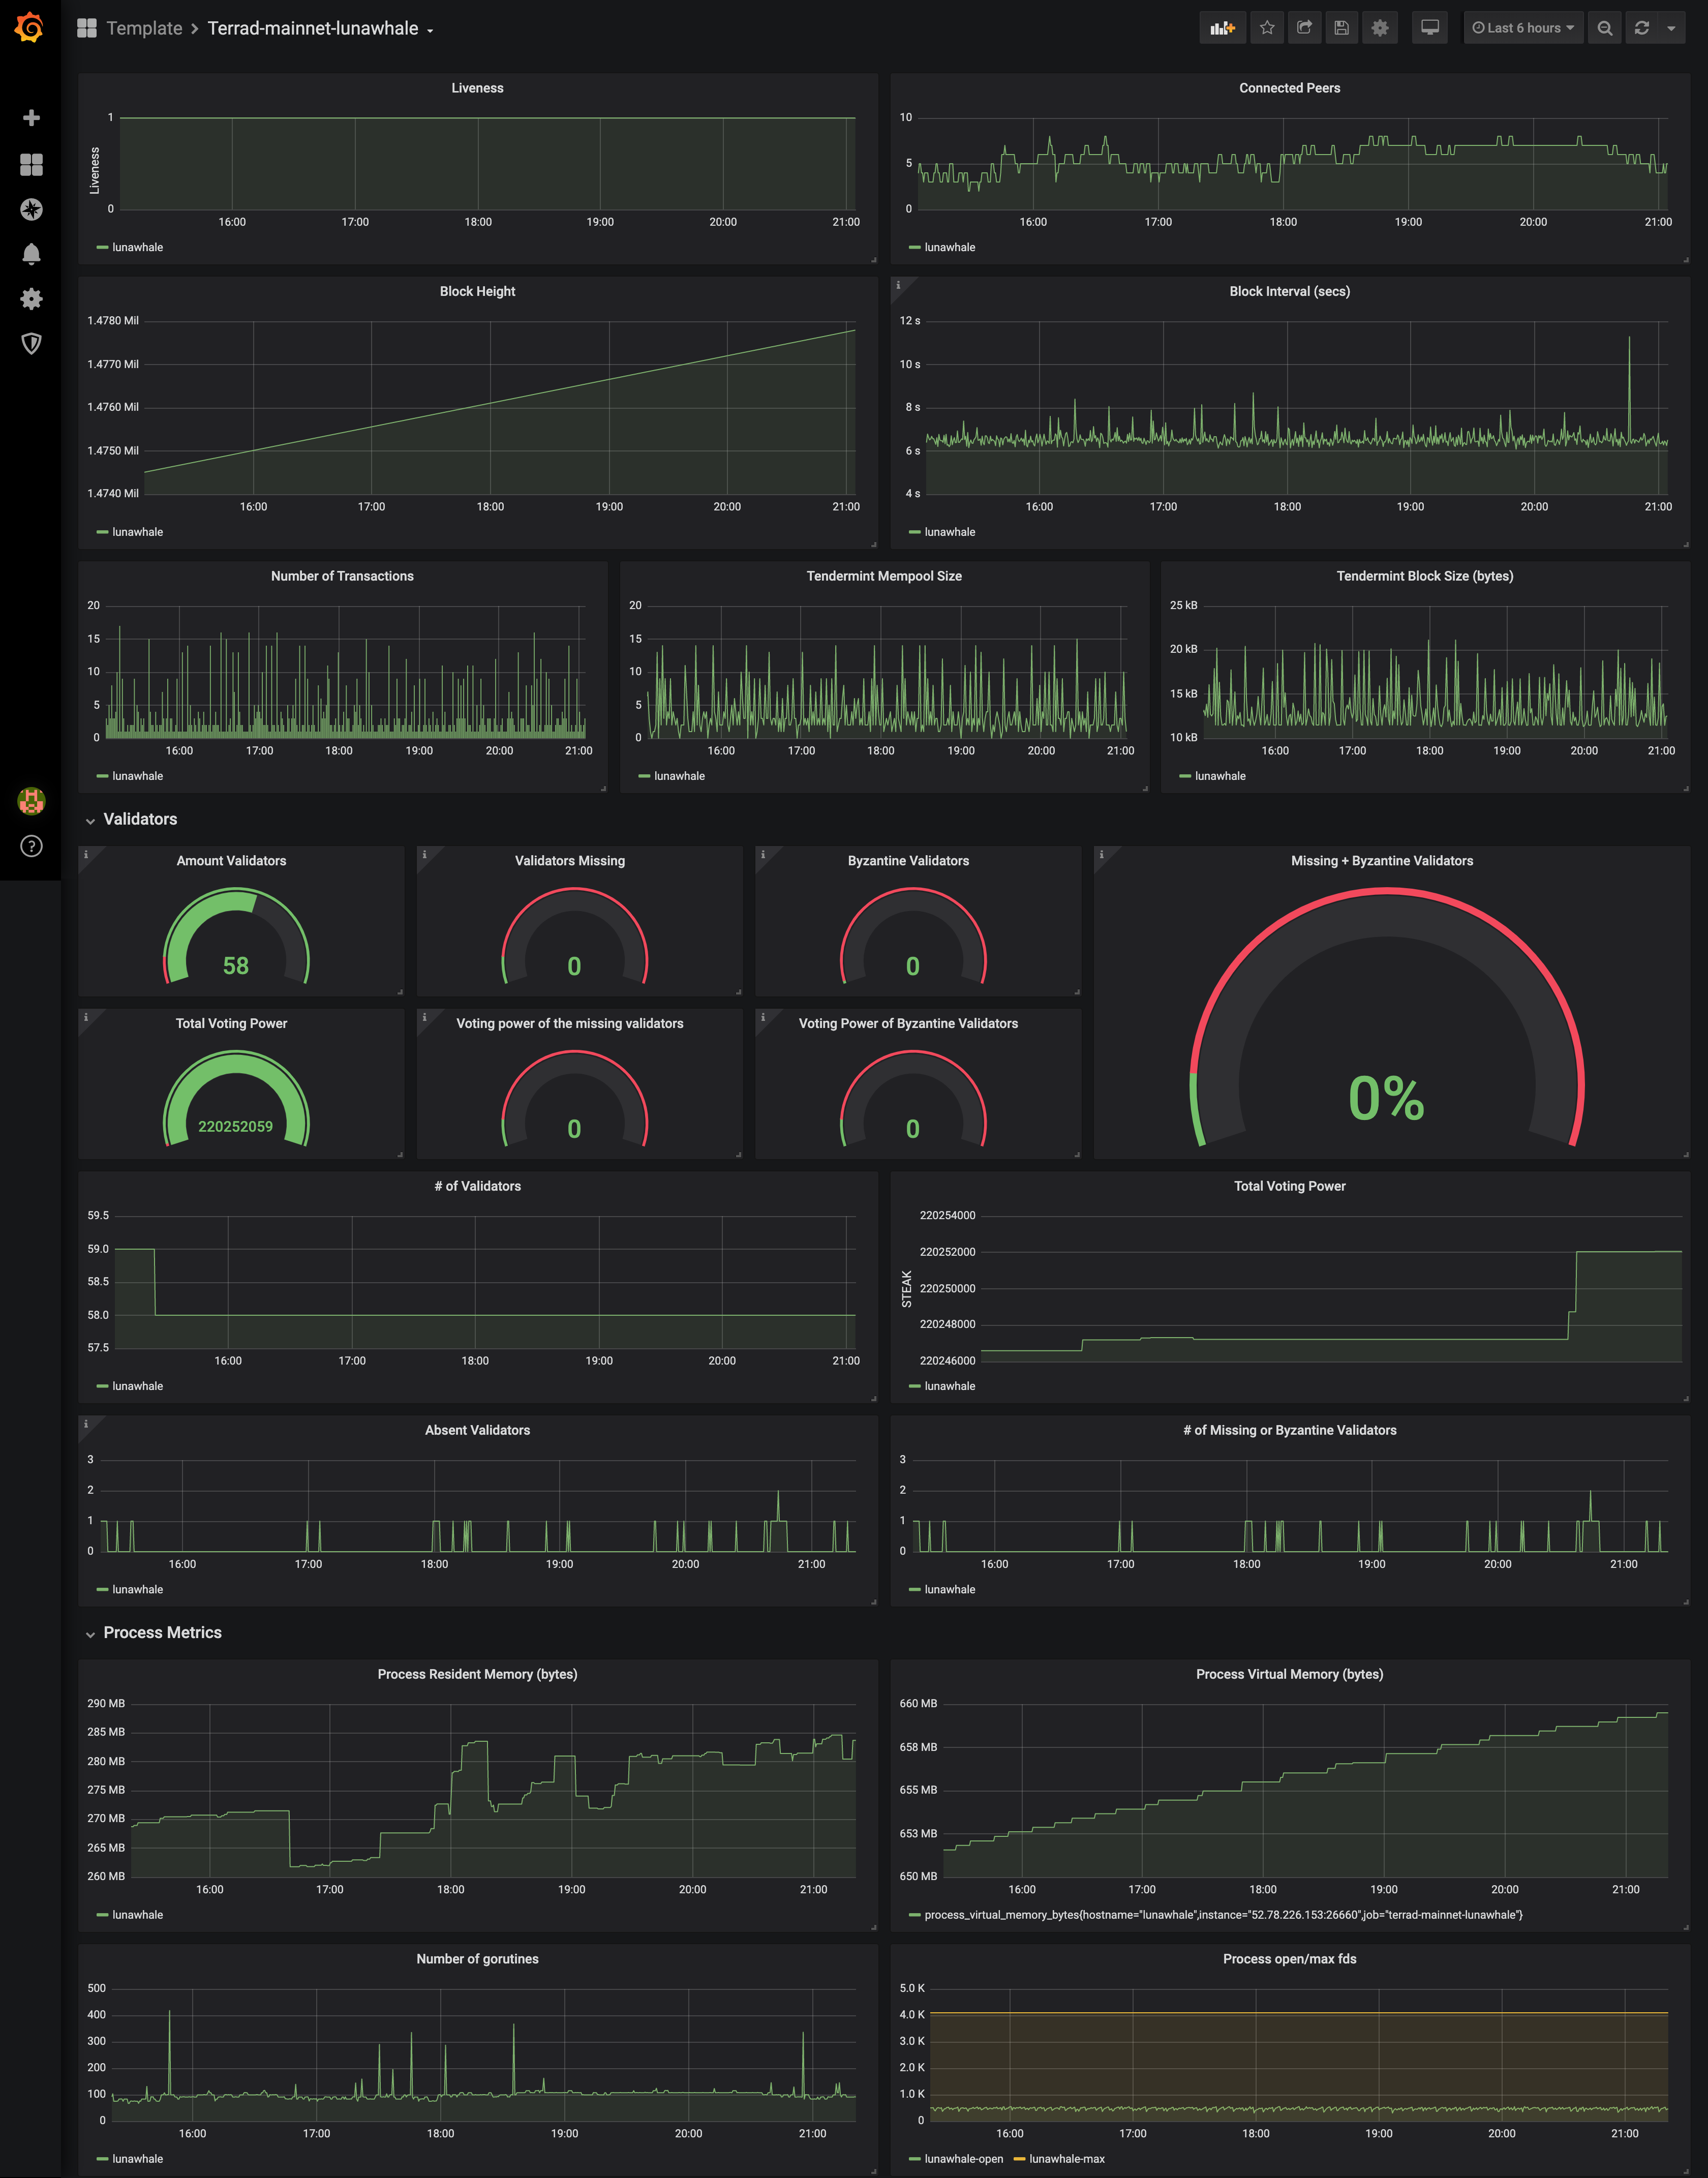This screenshot has width=1708, height=2178.
Task: Toggle lunawhale-max series in fds legend
Action: pos(1066,2159)
